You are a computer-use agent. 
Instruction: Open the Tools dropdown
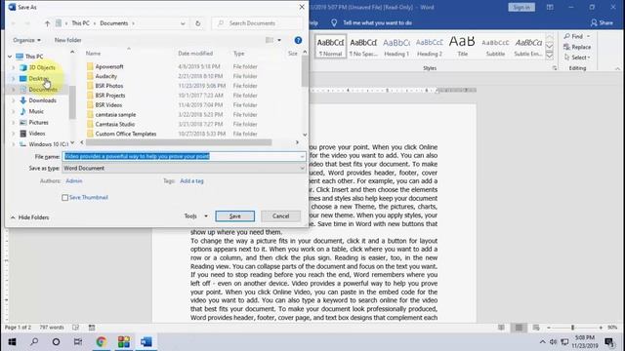(195, 216)
